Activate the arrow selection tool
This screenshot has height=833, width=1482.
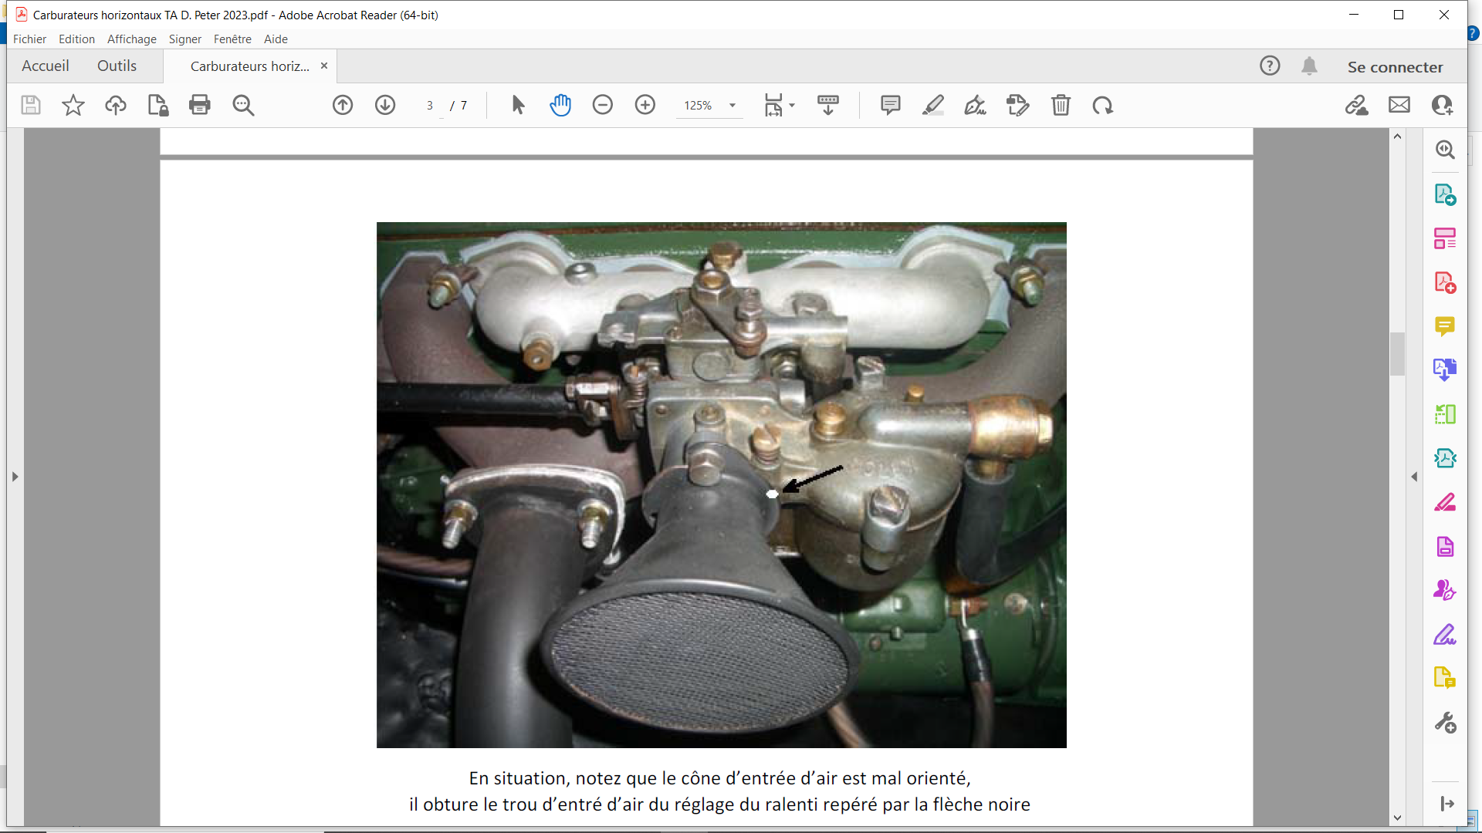[x=518, y=105]
